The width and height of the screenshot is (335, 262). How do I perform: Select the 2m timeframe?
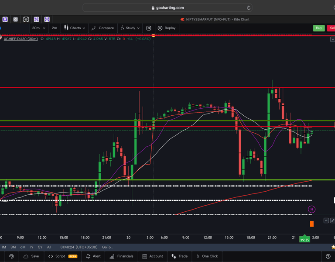pyautogui.click(x=54, y=28)
